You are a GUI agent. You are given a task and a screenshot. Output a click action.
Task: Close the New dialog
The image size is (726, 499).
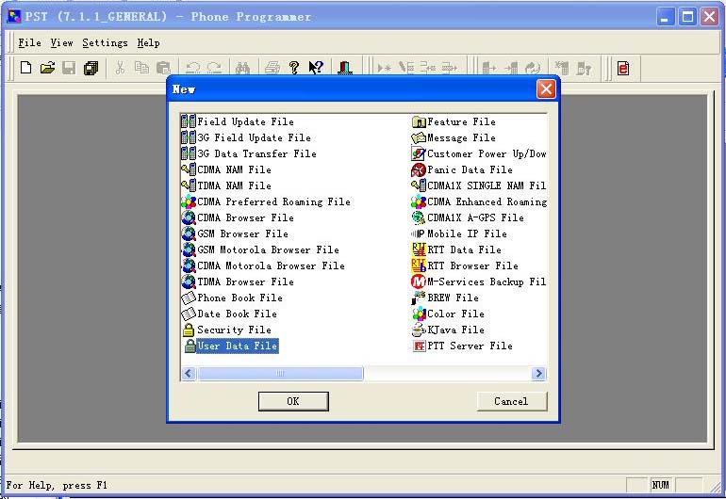546,89
